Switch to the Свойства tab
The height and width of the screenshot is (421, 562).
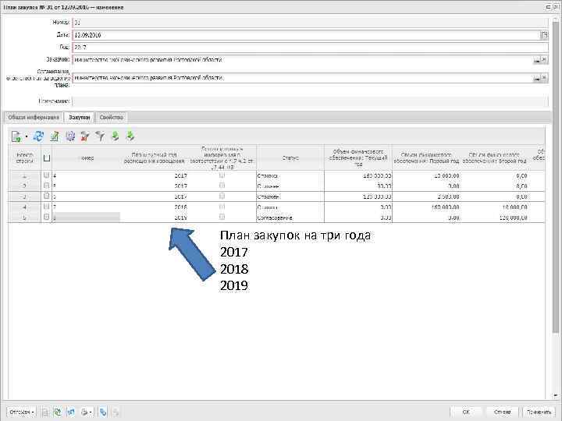(111, 117)
